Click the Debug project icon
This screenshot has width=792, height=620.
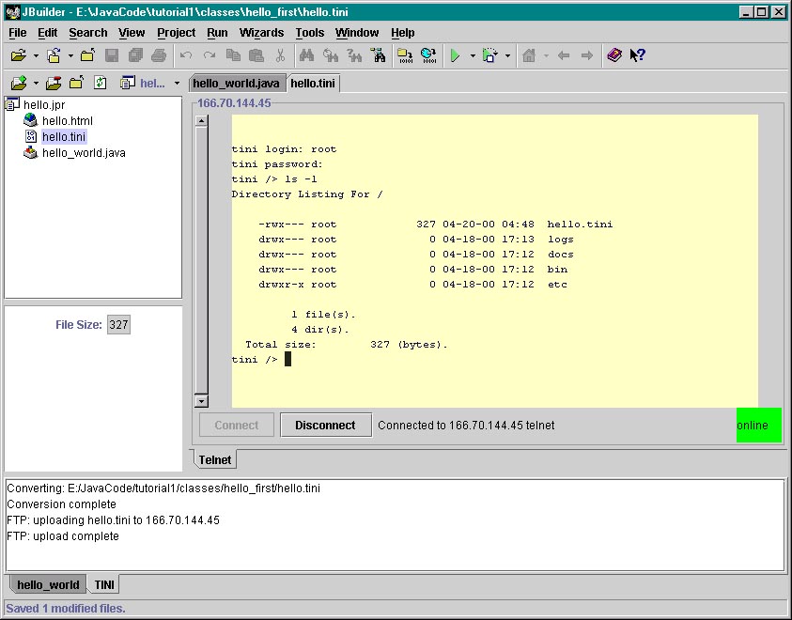pos(489,55)
